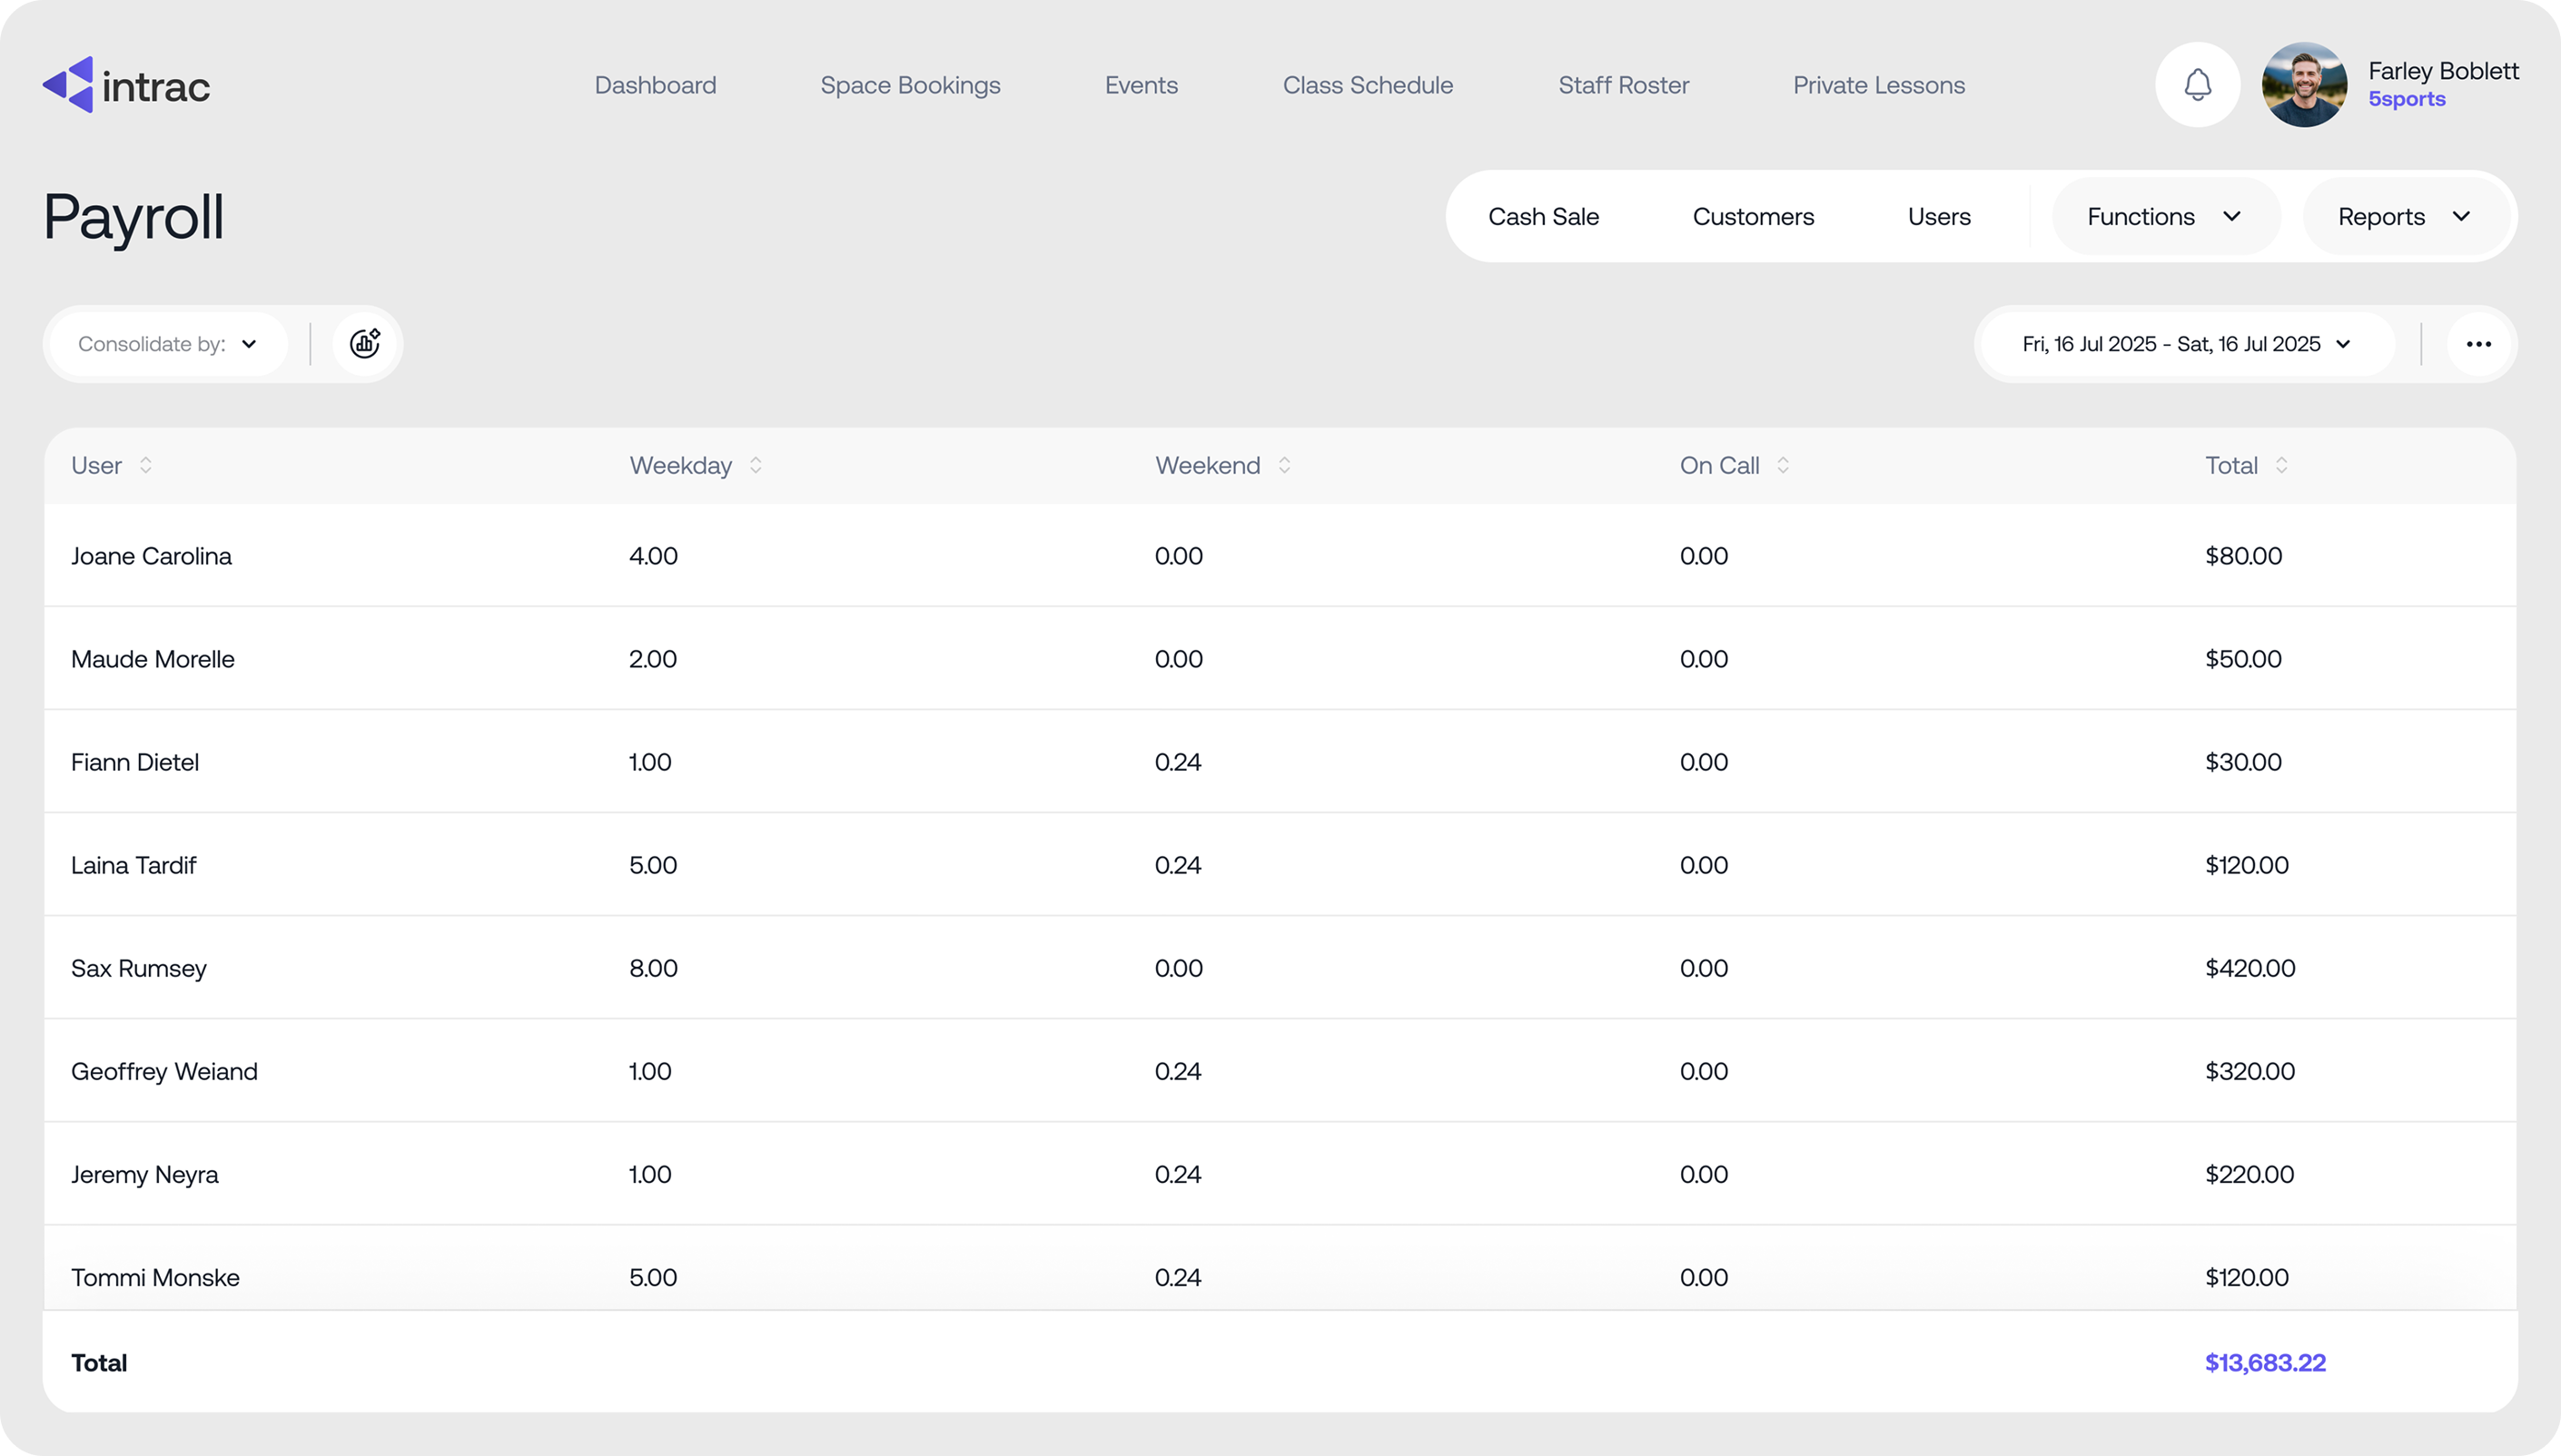Viewport: 2561px width, 1456px height.
Task: Expand the Functions dropdown
Action: coord(2165,217)
